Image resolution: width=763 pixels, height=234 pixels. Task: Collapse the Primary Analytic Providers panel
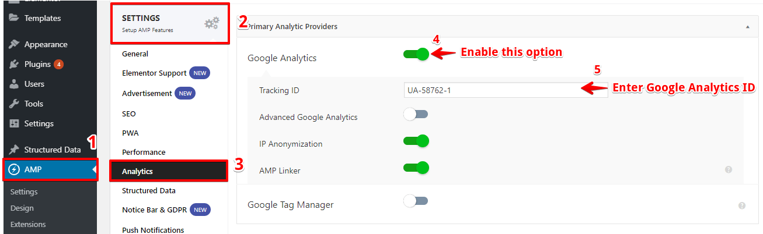(x=747, y=27)
